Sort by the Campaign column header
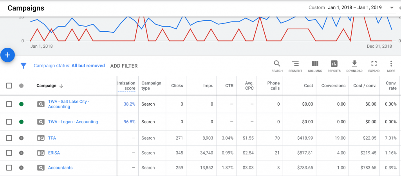 (46, 86)
